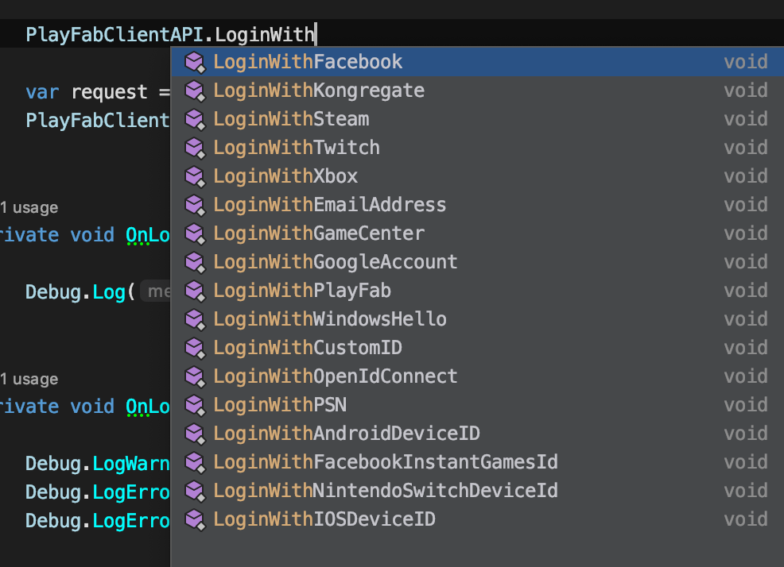This screenshot has height=567, width=784.
Task: Click the method icon beside LoginWithGameCenter
Action: 195,233
